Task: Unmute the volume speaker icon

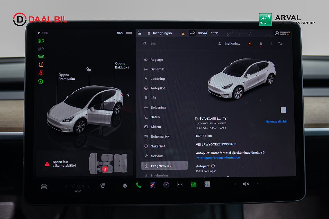Action: pos(246,184)
